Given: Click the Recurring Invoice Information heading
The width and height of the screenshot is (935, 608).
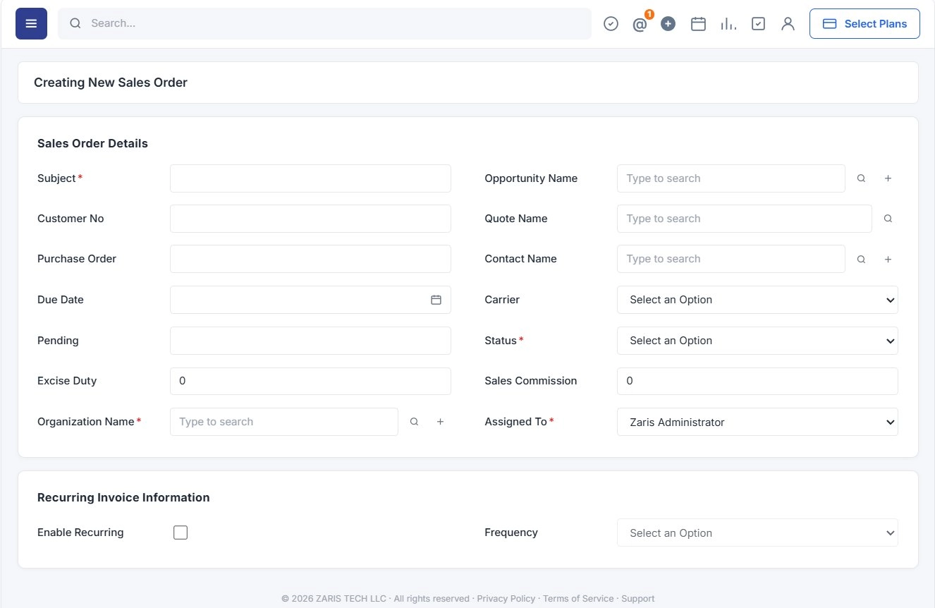Looking at the screenshot, I should click(x=123, y=497).
